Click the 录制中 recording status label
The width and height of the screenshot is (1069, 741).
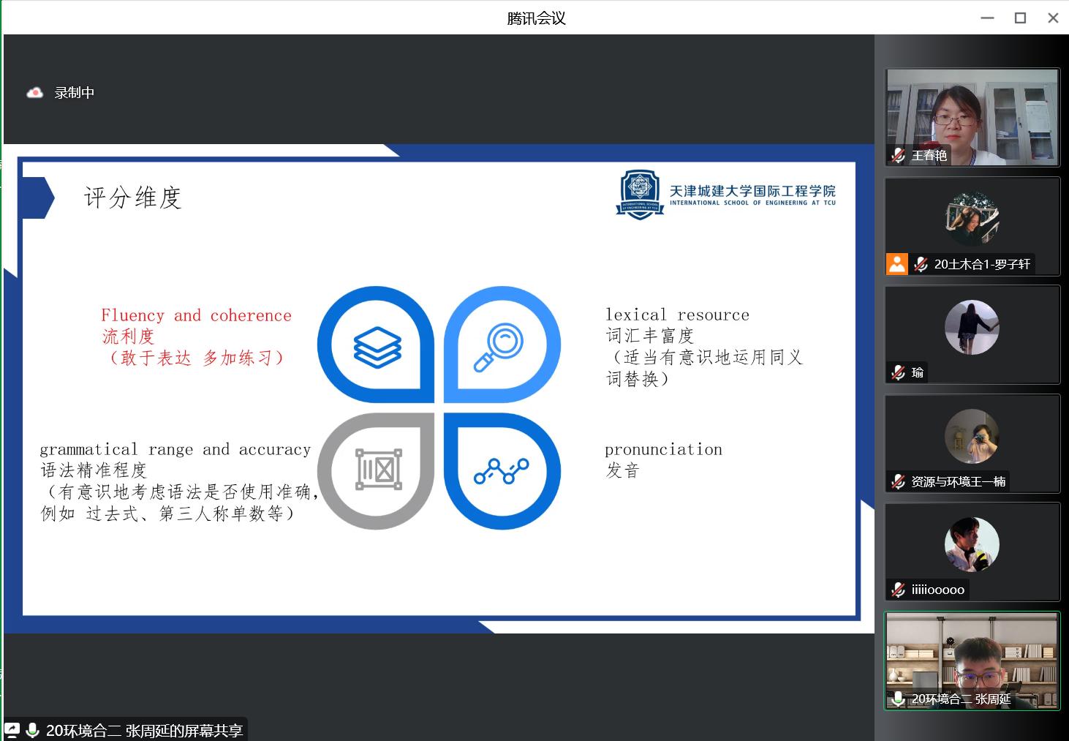74,93
